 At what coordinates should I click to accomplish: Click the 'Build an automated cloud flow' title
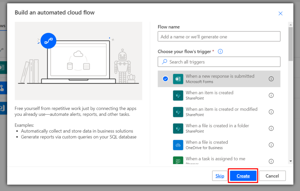coord(54,12)
